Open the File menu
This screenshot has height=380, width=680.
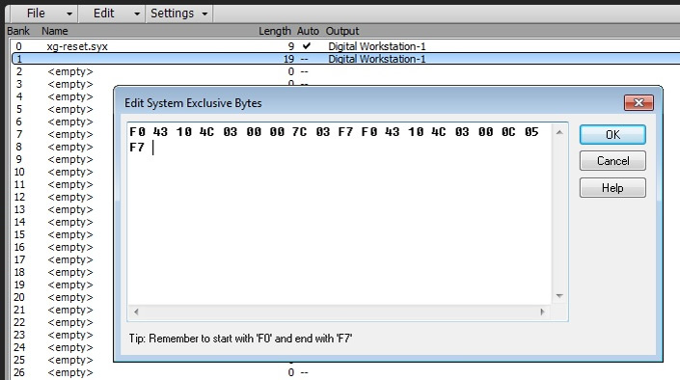[36, 14]
